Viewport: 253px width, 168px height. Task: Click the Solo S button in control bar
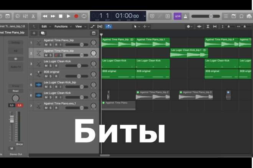point(168,16)
